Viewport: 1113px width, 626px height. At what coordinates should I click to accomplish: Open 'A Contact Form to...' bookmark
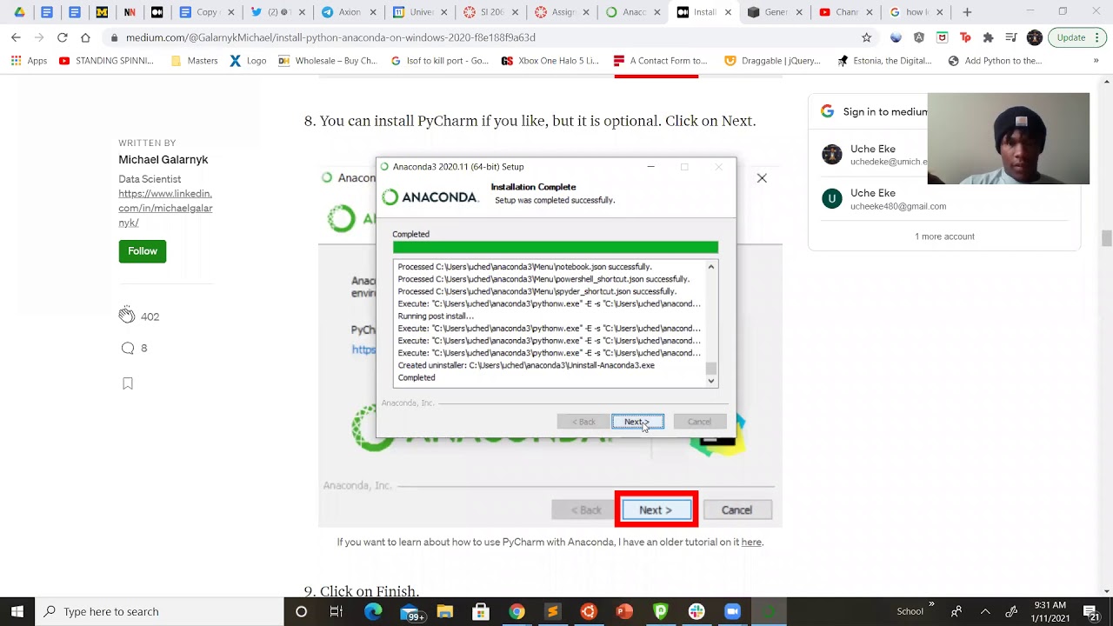click(661, 61)
